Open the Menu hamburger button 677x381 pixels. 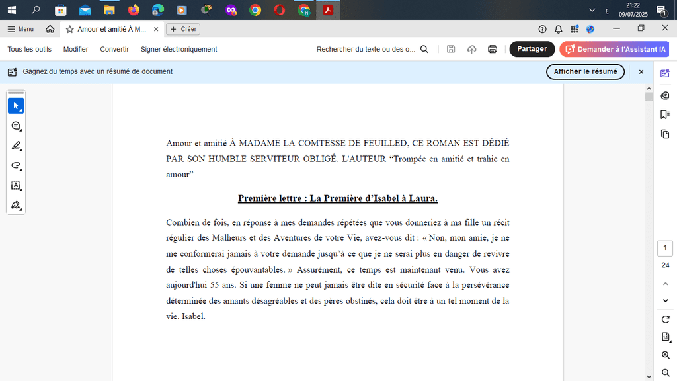(x=20, y=29)
